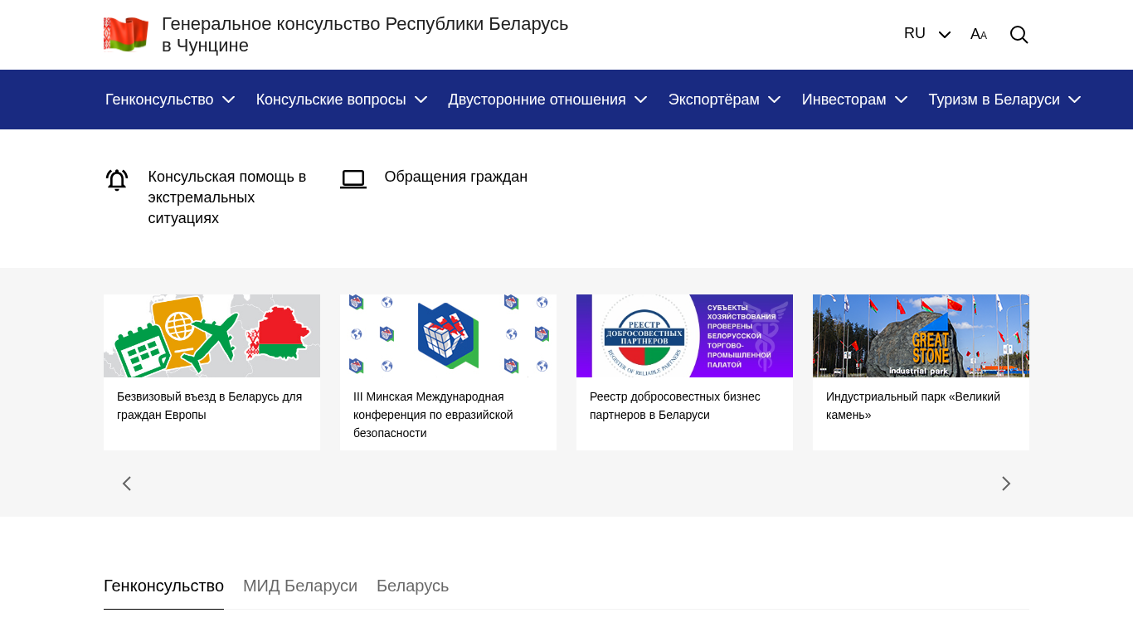This screenshot has width=1133, height=637.
Task: Click the laptop icon for citizen appeals
Action: (x=353, y=179)
